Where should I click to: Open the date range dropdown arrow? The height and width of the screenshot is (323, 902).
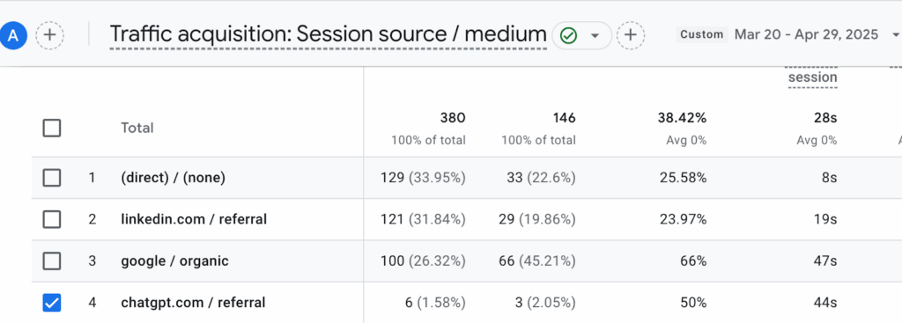tap(895, 35)
